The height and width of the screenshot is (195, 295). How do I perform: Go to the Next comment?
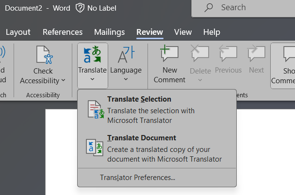(x=257, y=60)
